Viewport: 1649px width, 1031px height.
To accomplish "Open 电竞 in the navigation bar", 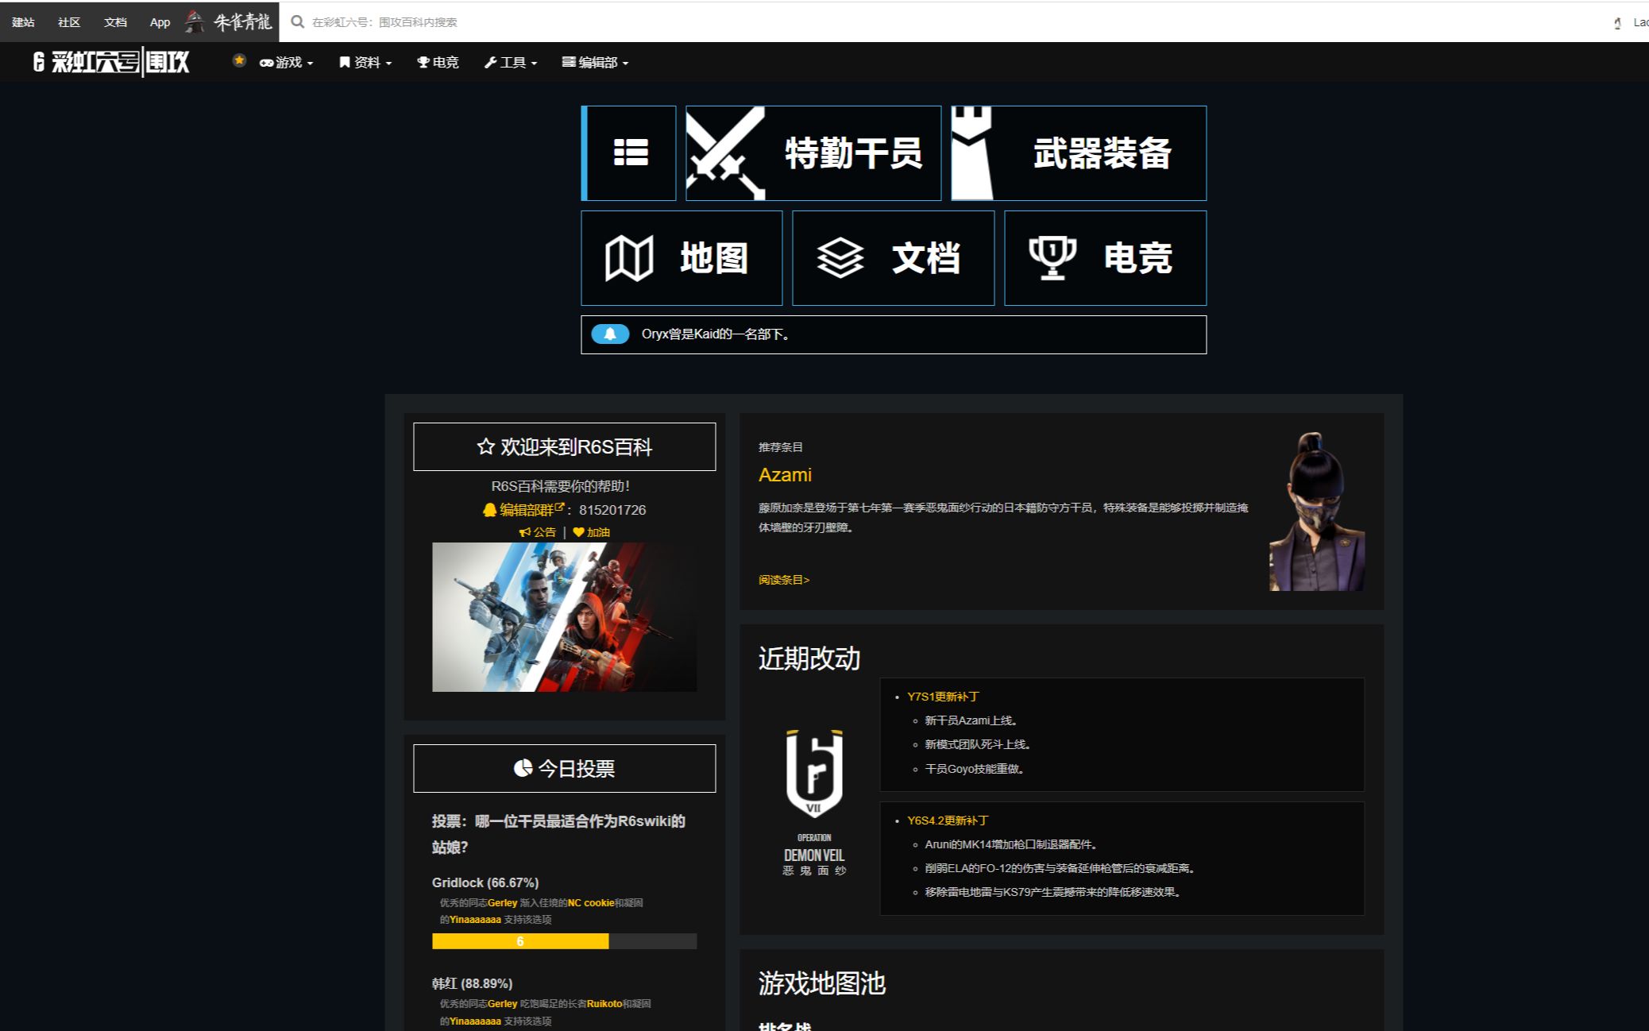I will click(x=438, y=63).
